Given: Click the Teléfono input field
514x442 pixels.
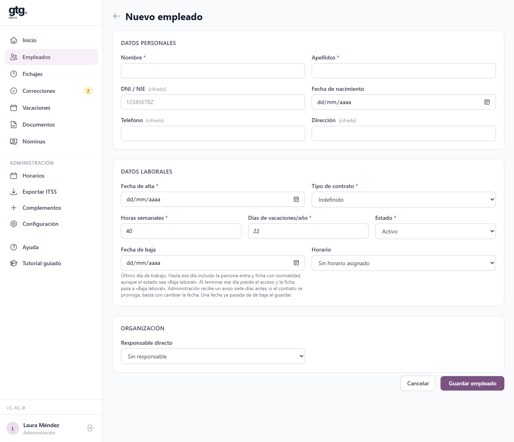Looking at the screenshot, I should [x=213, y=133].
